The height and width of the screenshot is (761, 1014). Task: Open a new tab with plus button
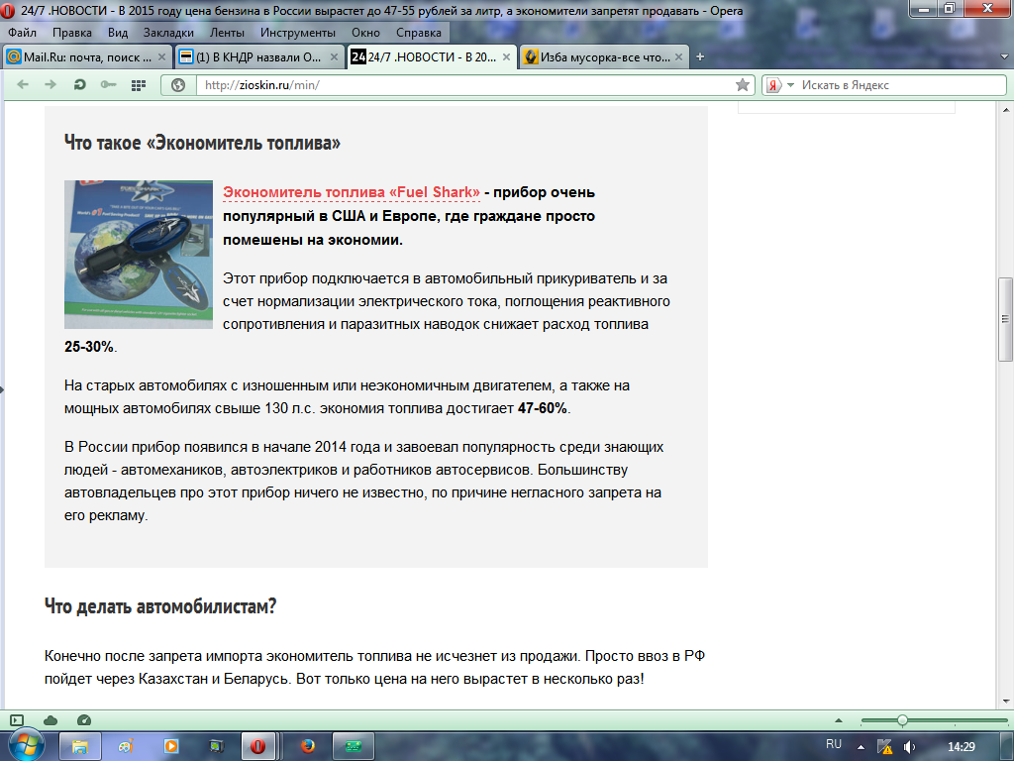coord(700,56)
